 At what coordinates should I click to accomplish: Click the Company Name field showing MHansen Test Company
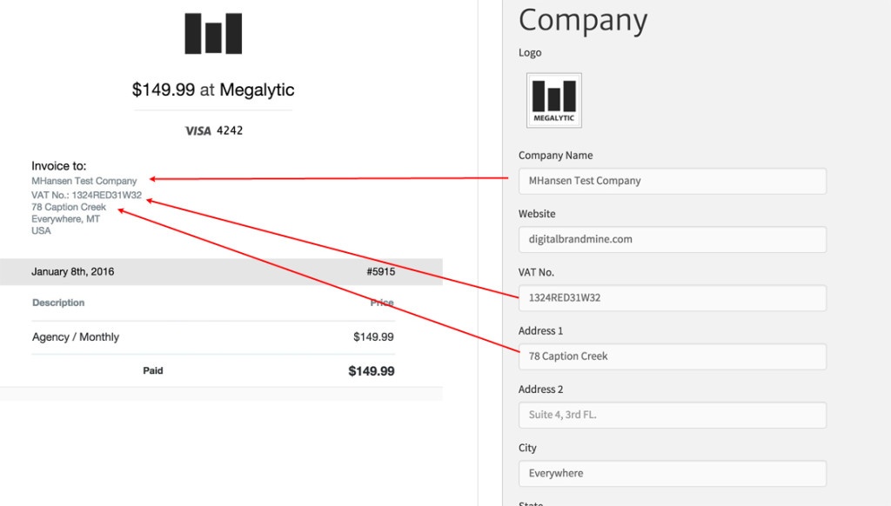(672, 181)
